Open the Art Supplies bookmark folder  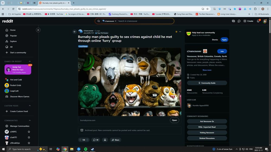(x=15, y=14)
